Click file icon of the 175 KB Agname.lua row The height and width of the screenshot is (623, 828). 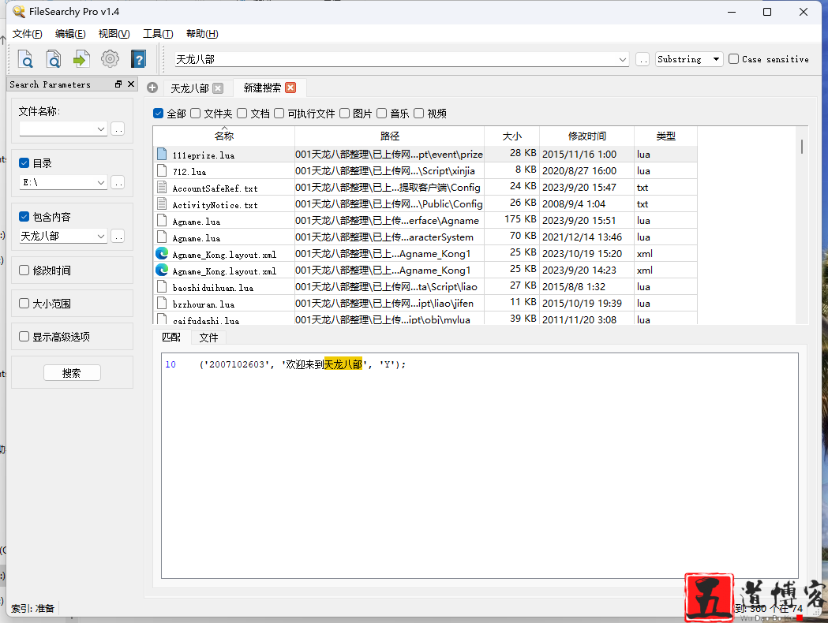pos(162,221)
